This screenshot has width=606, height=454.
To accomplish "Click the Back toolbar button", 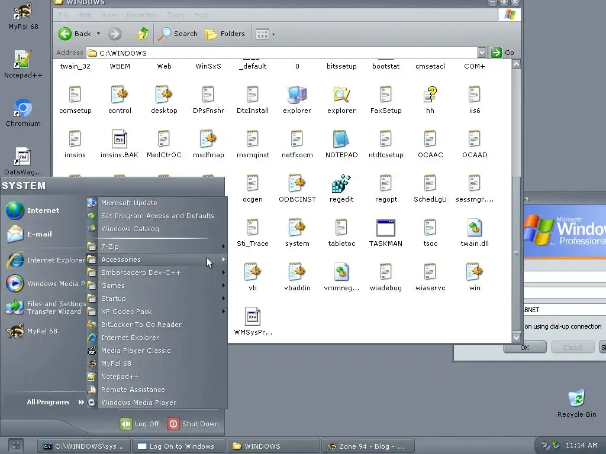I will tap(75, 34).
